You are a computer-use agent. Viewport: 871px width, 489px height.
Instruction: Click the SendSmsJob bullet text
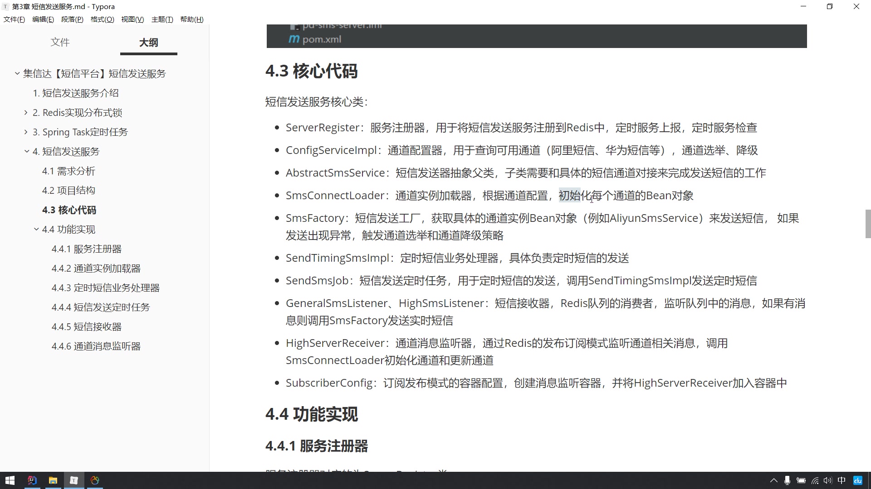[x=521, y=281]
